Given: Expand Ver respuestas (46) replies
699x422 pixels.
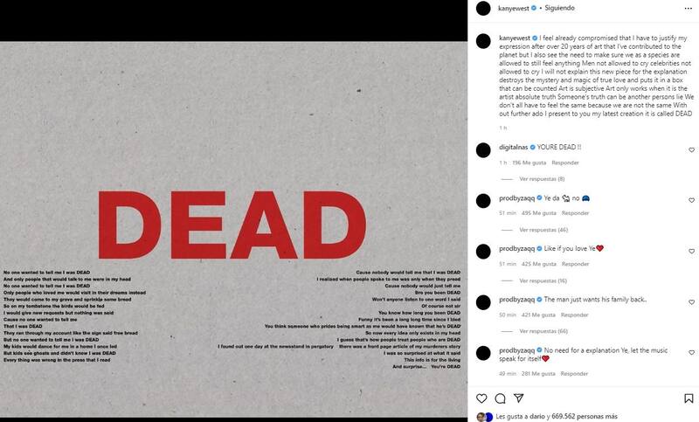Looking at the screenshot, I should pyautogui.click(x=543, y=230).
